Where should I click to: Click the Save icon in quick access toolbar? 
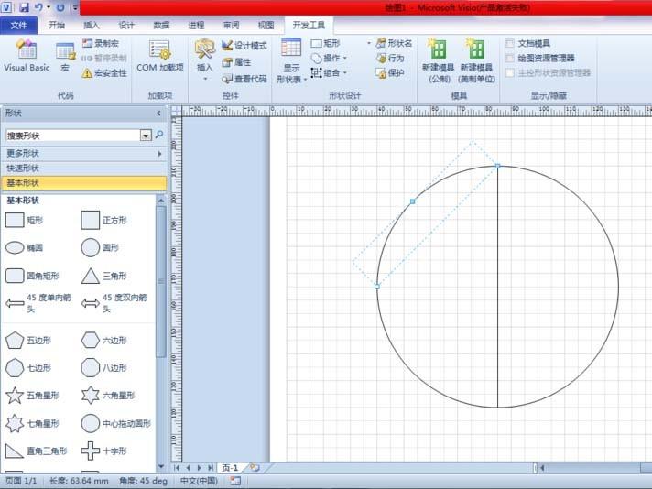coord(24,7)
